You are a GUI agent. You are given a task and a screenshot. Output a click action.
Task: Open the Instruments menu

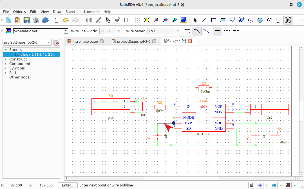pos(90,12)
